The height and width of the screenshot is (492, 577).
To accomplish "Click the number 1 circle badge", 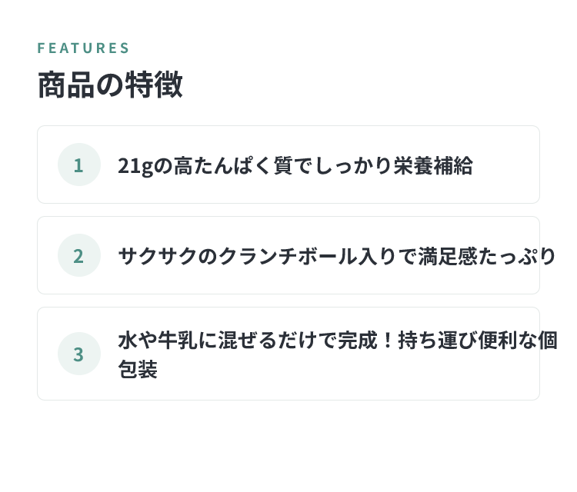I will pyautogui.click(x=79, y=165).
